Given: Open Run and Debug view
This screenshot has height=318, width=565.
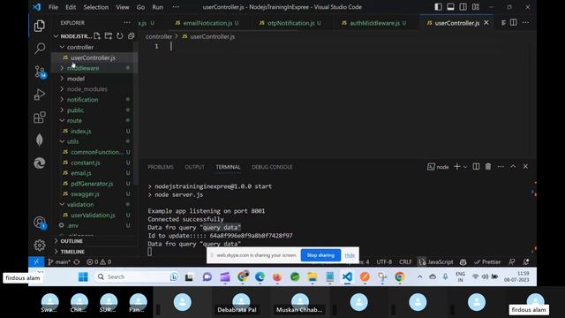Looking at the screenshot, I should (x=39, y=95).
